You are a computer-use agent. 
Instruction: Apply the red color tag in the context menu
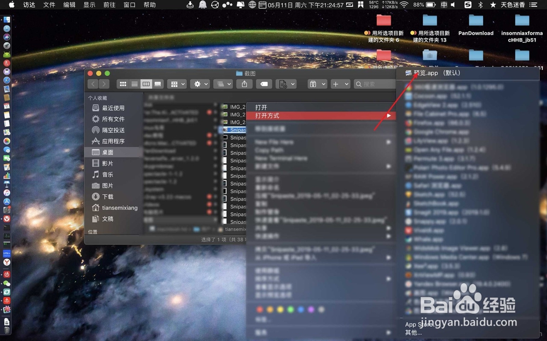(259, 309)
